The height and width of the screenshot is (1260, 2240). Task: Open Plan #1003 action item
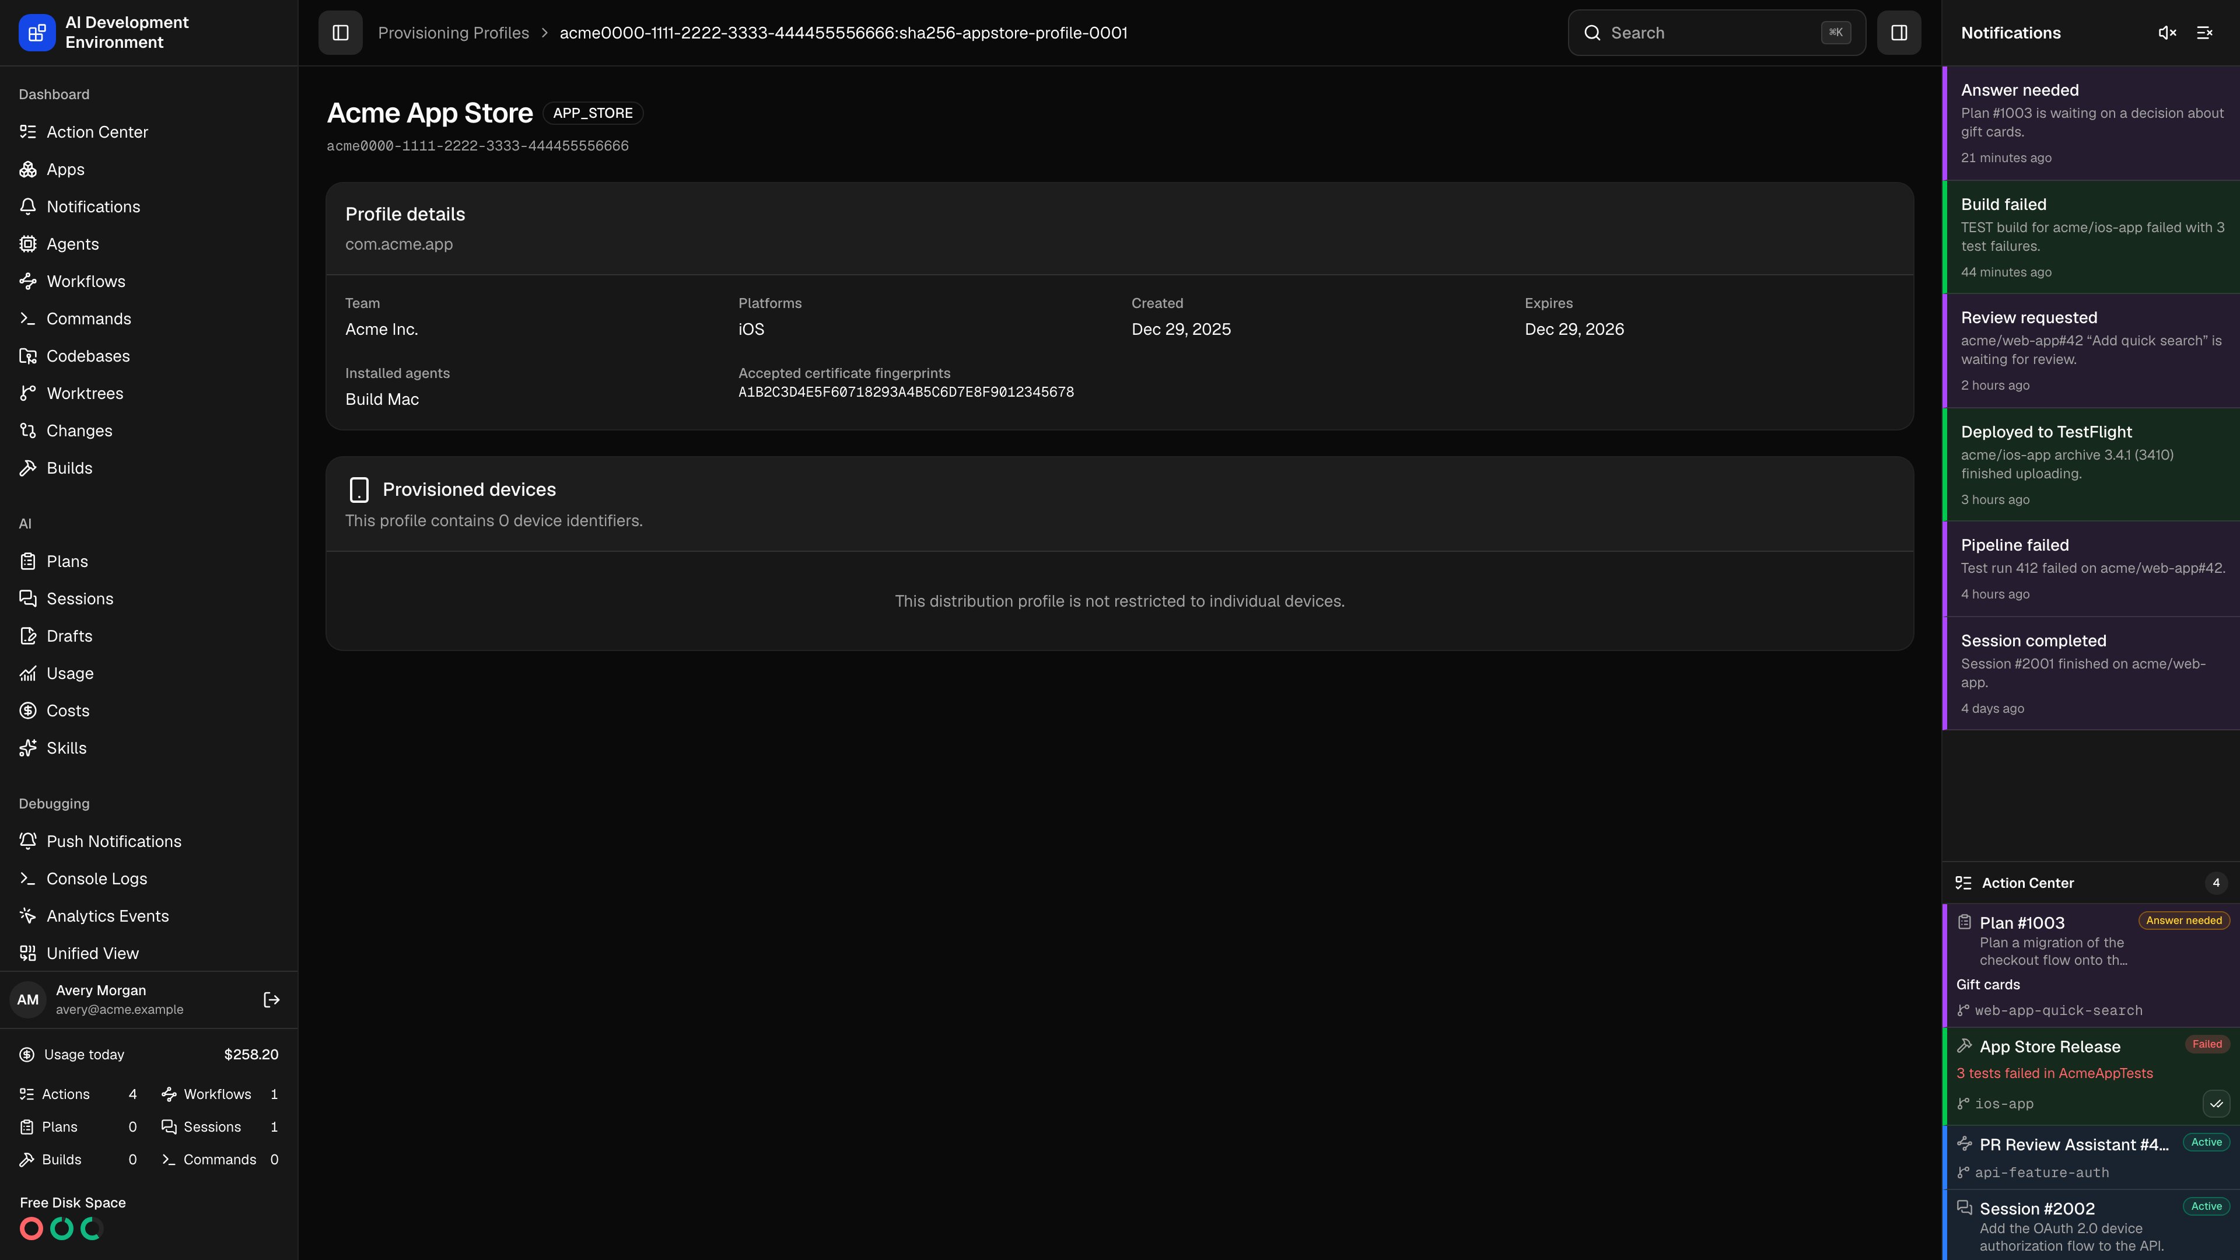(x=2091, y=965)
